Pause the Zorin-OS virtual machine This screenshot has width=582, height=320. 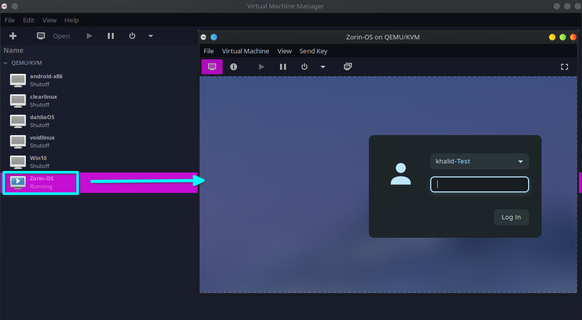(283, 67)
